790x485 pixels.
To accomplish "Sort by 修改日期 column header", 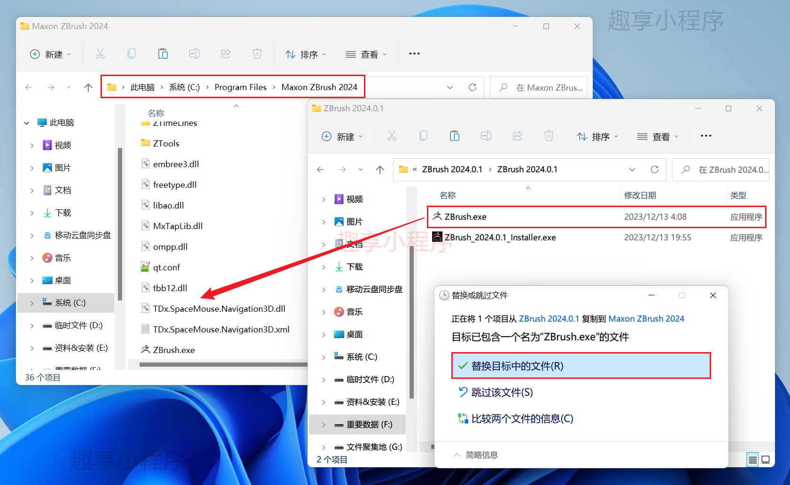I will coord(640,195).
